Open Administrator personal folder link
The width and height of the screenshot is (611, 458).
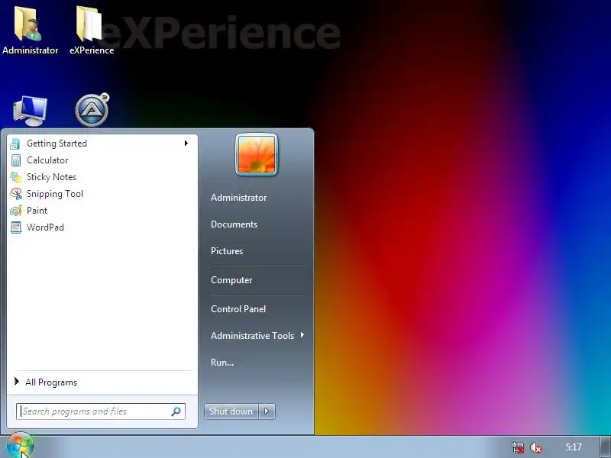[239, 198]
